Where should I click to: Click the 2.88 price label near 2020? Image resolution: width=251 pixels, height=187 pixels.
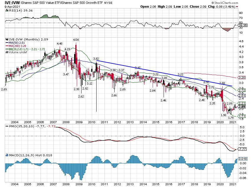[222, 83]
